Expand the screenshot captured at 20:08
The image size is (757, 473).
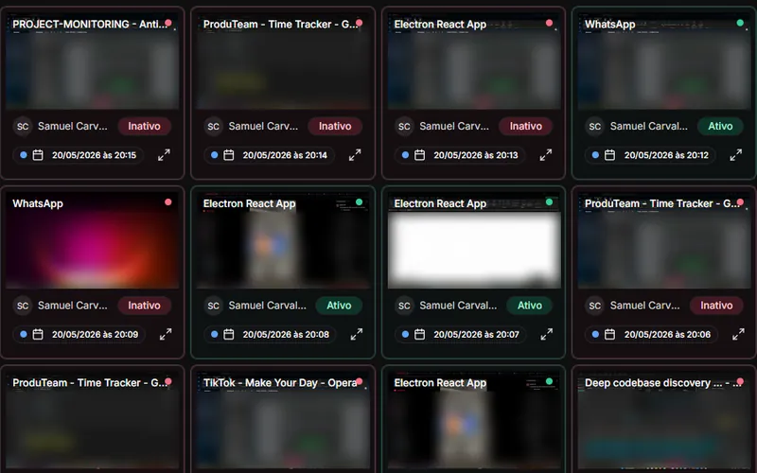[357, 334]
